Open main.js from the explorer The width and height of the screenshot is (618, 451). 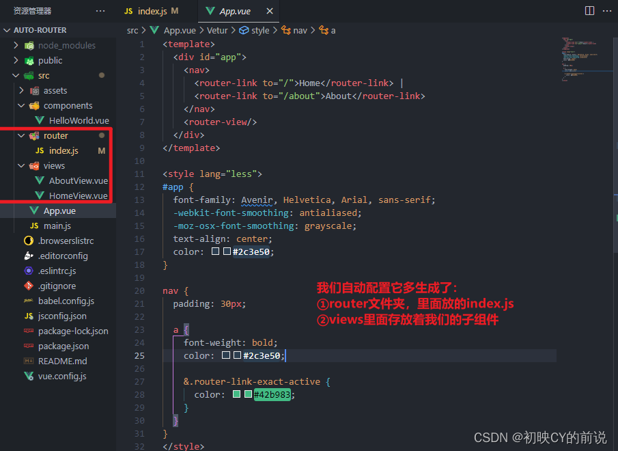point(57,226)
